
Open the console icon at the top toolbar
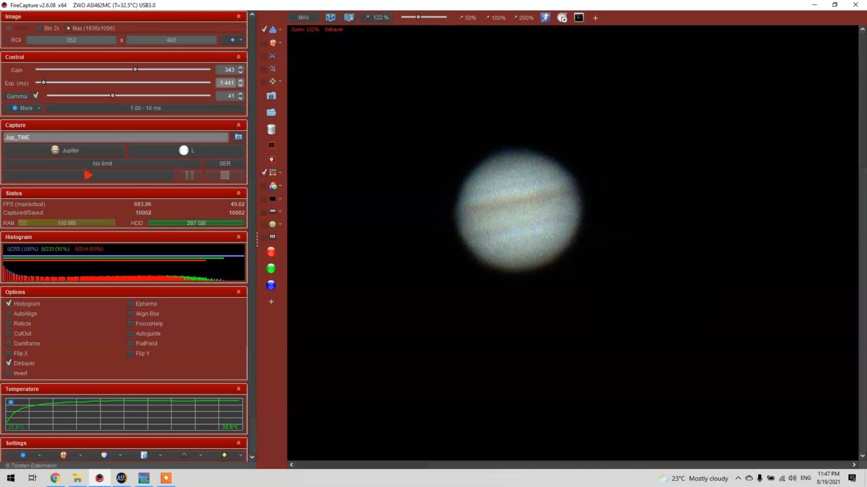pos(579,17)
